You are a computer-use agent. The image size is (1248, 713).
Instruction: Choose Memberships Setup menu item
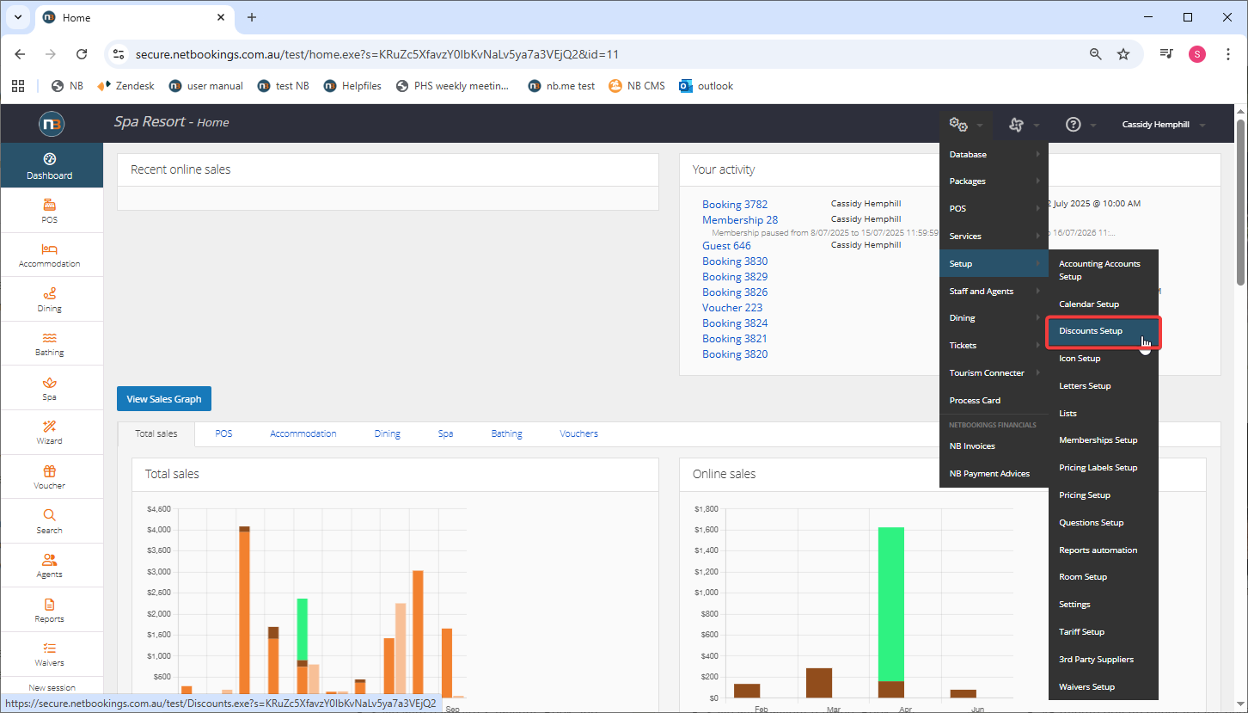[x=1098, y=440]
